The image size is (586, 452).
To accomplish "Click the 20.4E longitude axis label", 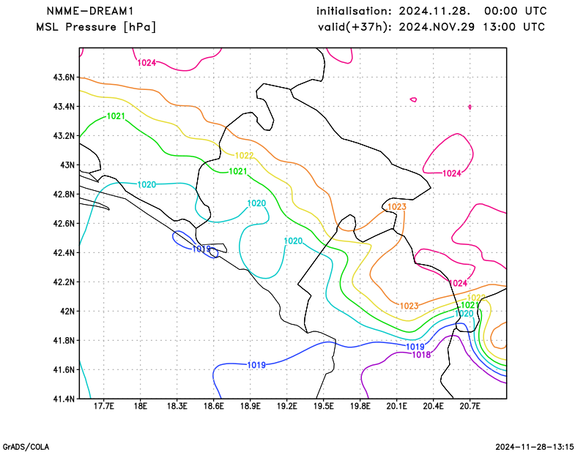I will click(x=434, y=406).
